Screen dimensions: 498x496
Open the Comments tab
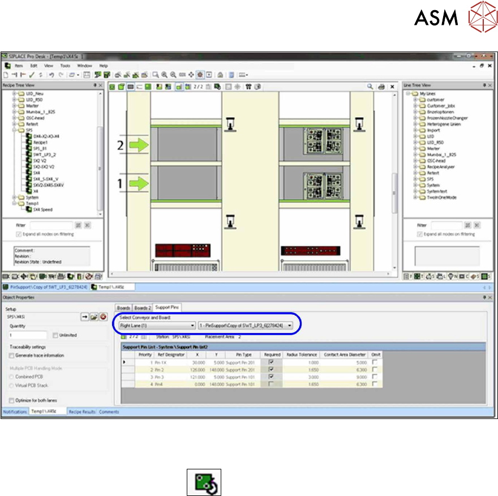click(x=109, y=412)
